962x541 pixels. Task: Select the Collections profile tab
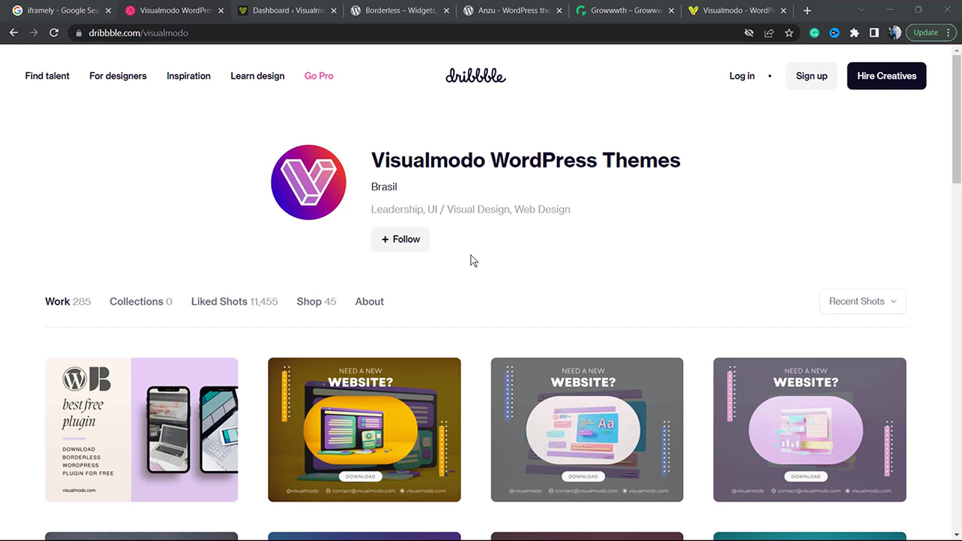tap(141, 302)
